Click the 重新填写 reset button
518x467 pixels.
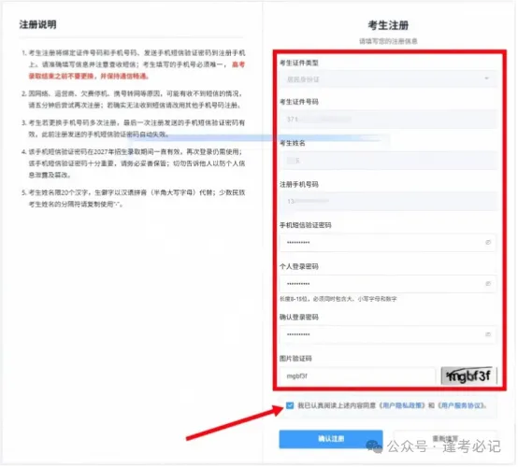click(x=445, y=439)
